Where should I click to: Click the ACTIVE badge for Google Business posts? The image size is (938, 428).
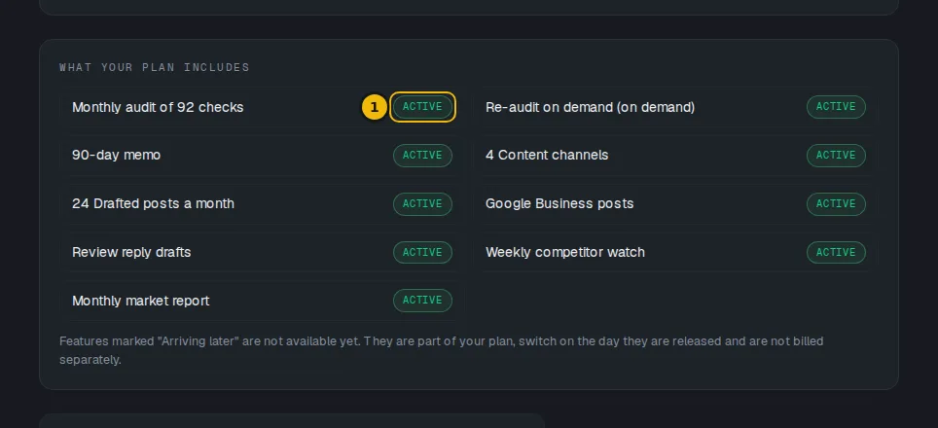coord(836,204)
